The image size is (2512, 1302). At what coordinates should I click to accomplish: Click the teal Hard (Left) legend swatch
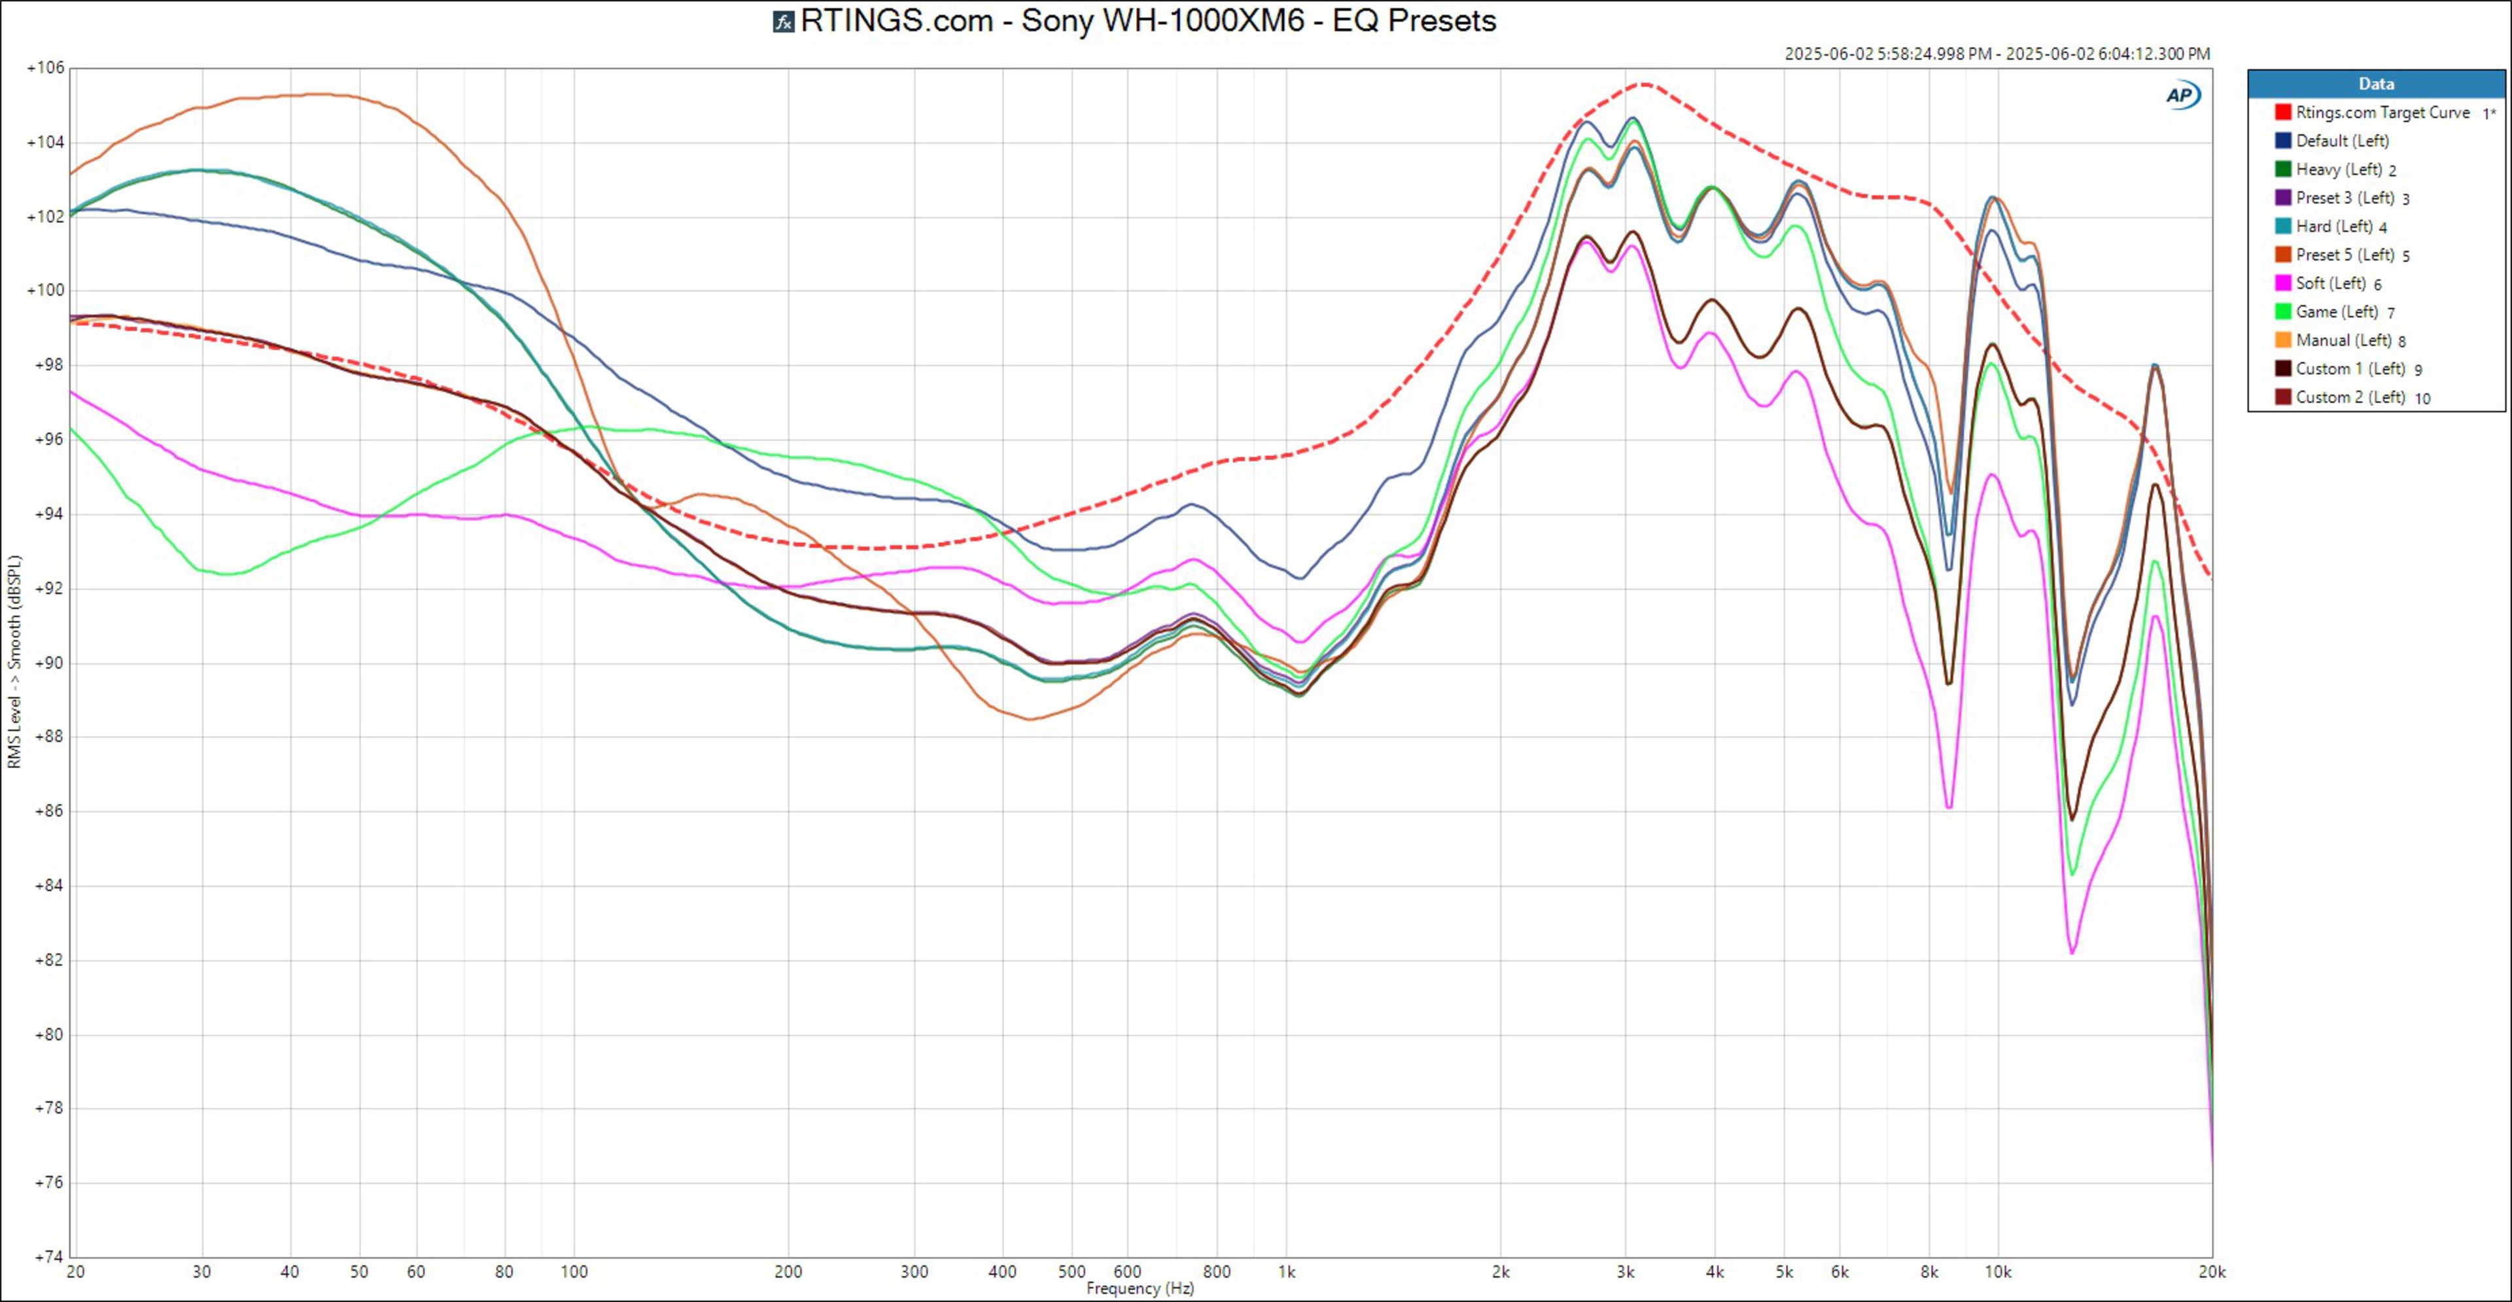click(x=2283, y=226)
